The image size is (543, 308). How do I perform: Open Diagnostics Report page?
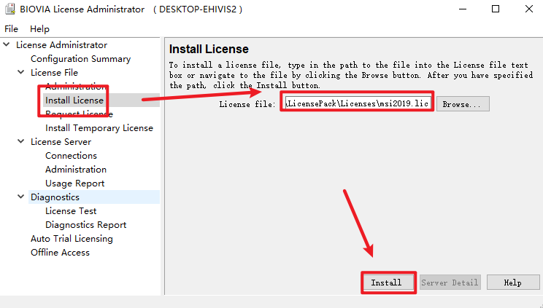click(85, 225)
